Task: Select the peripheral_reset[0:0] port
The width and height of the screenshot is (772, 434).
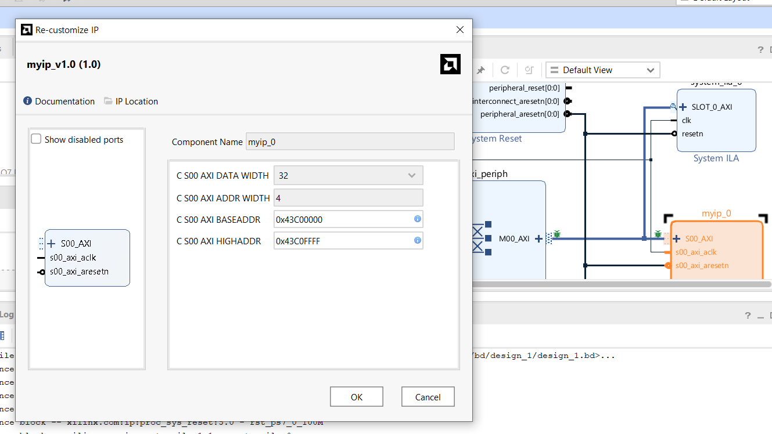Action: tap(525, 88)
